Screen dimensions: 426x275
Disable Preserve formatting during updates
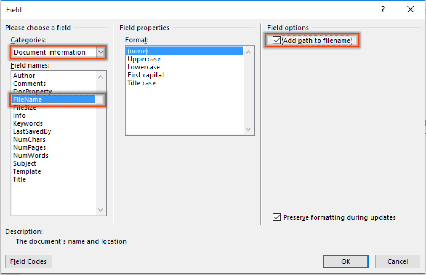277,217
